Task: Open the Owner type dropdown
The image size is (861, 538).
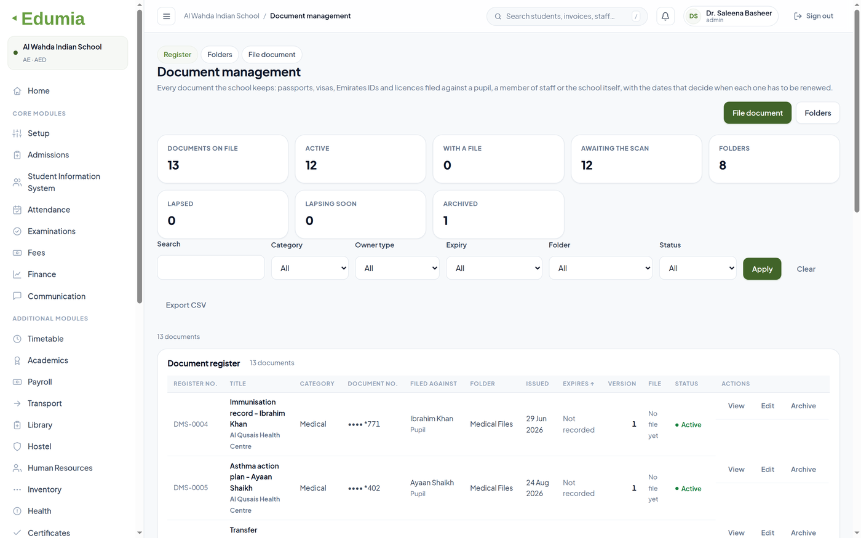Action: tap(397, 268)
